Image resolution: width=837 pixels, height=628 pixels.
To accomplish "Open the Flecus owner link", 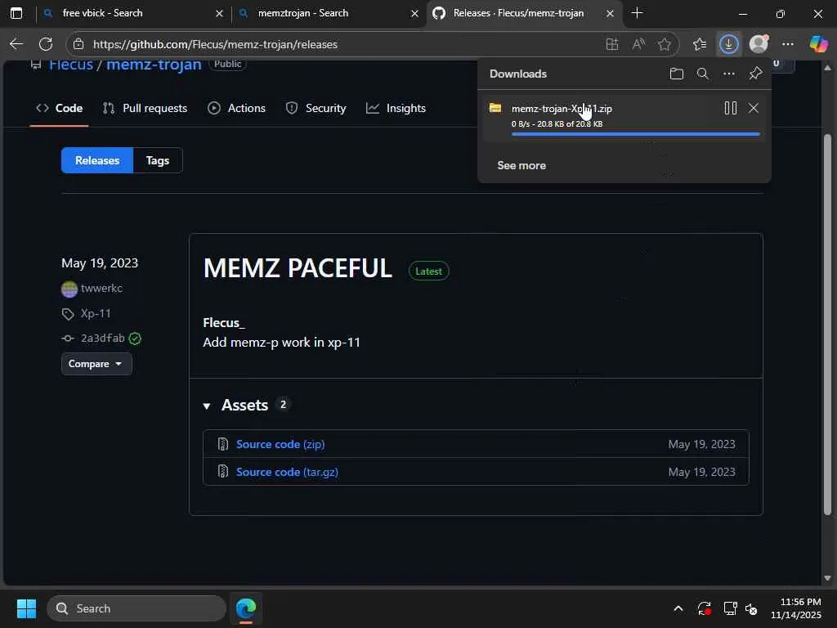I will [71, 65].
